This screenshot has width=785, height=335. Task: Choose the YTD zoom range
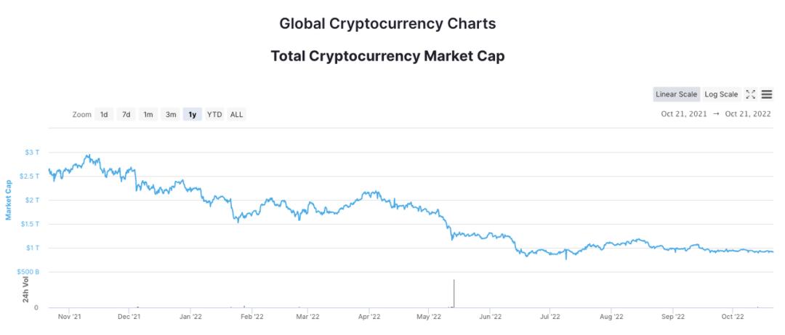214,114
